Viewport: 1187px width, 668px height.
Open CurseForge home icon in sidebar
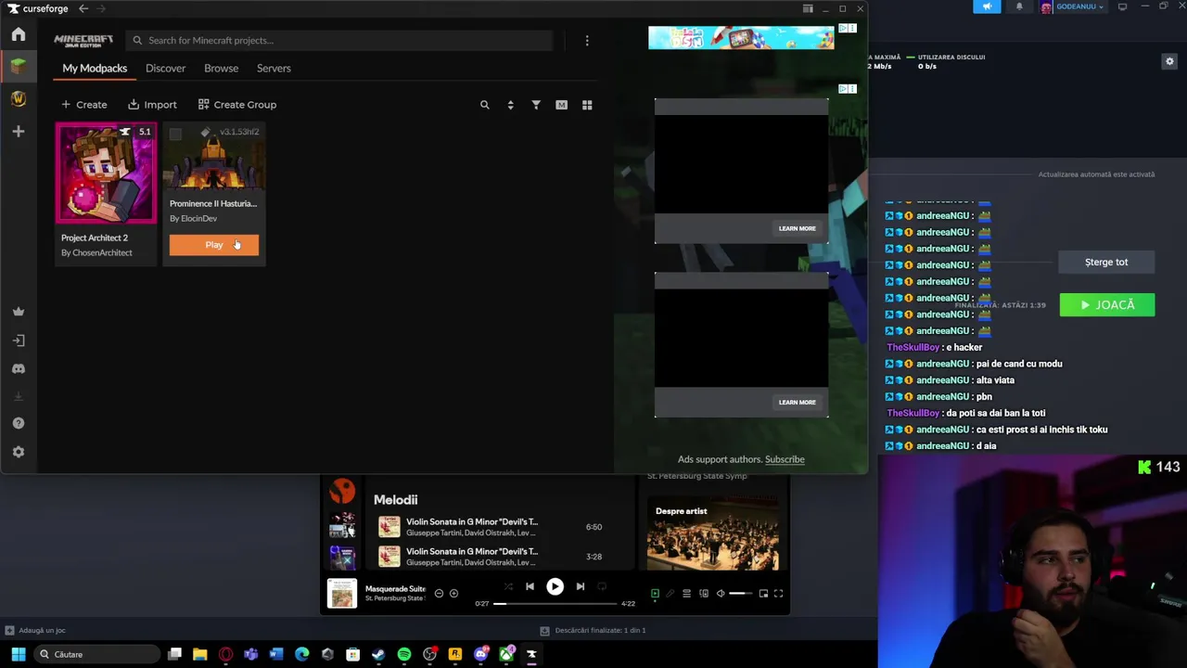point(19,34)
